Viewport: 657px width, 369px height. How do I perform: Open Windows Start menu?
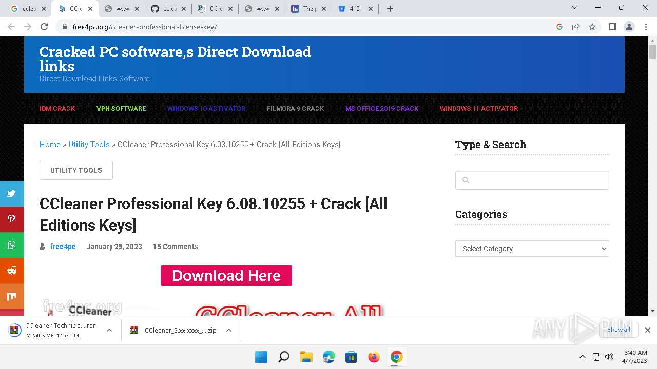(x=261, y=357)
